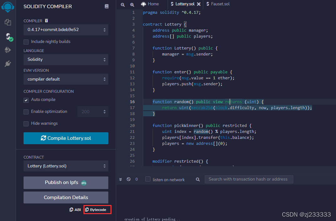This screenshot has width=336, height=221.
Task: Click the 'modifier restricted()' line
Action: click(180, 161)
